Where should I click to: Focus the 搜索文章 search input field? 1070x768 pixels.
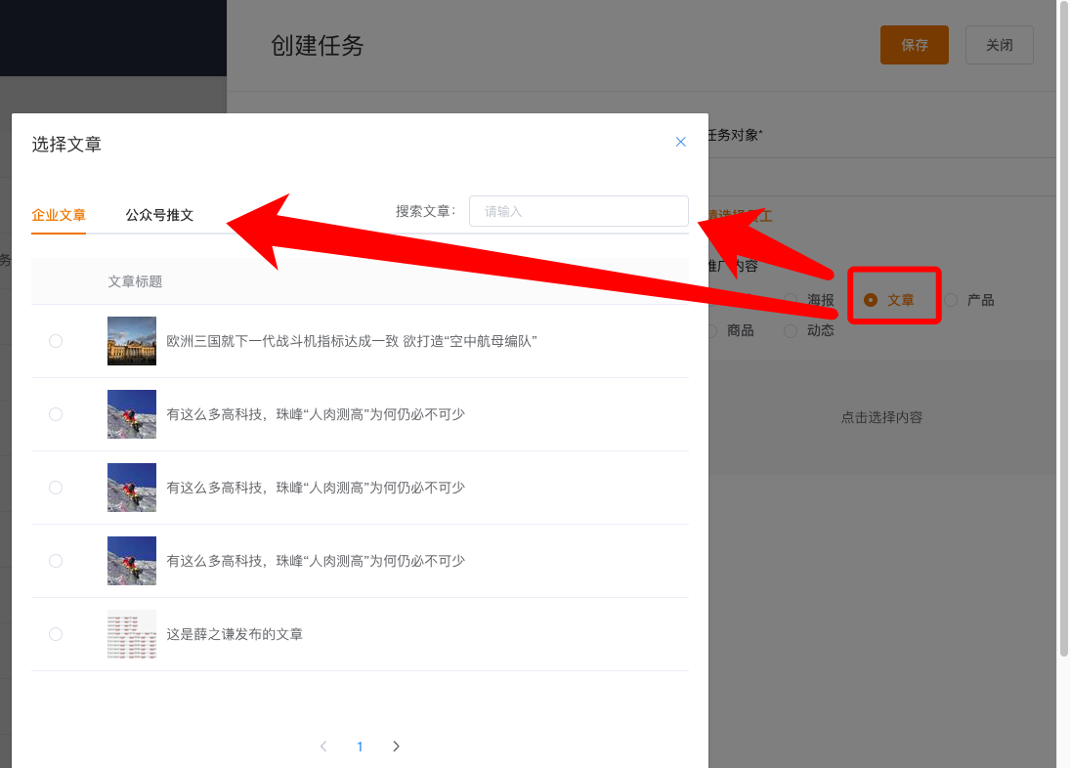point(578,211)
